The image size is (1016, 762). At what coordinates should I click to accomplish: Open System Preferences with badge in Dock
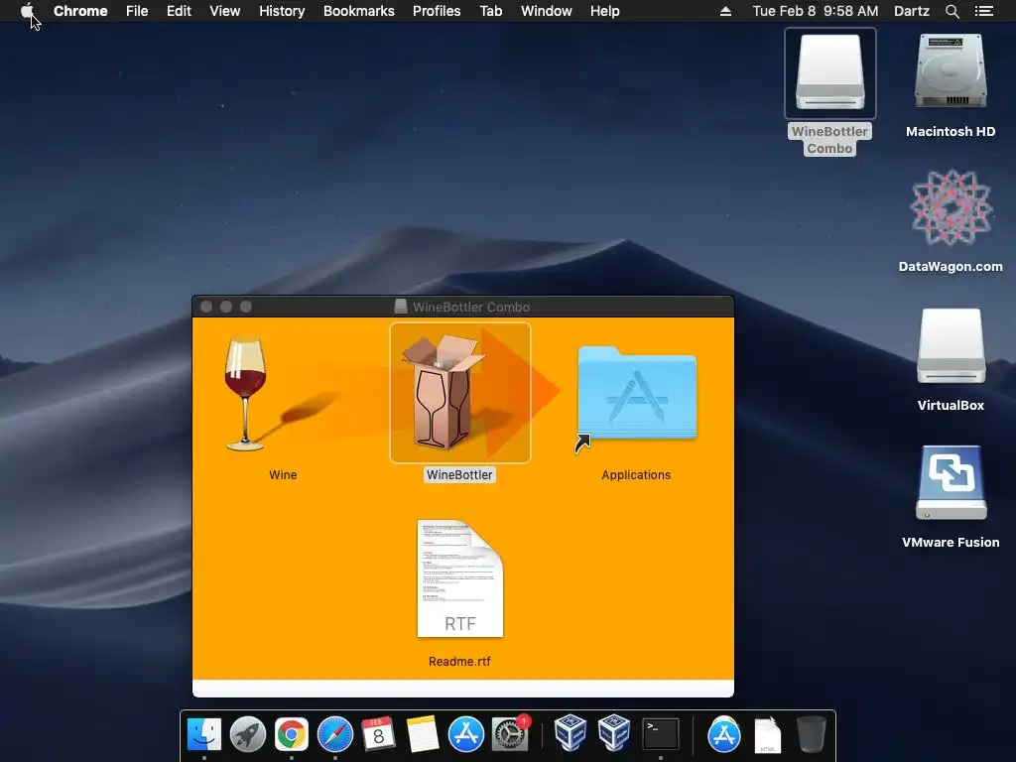click(509, 734)
